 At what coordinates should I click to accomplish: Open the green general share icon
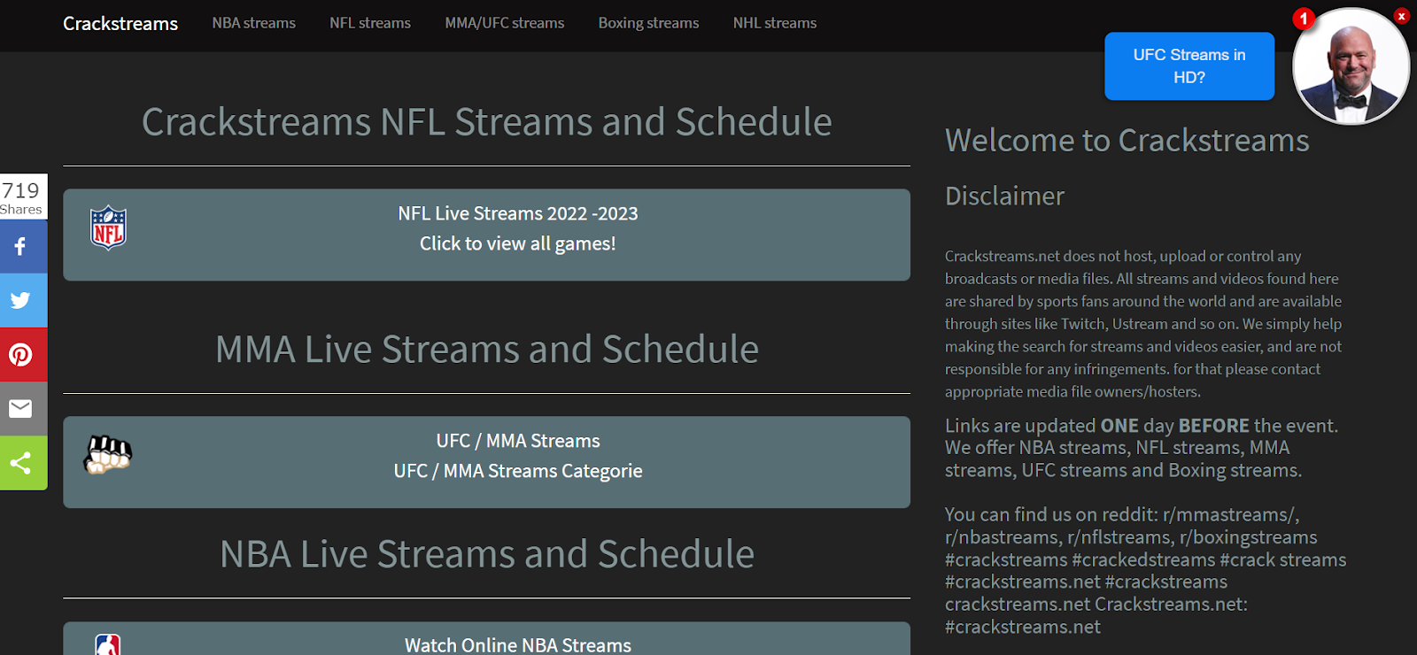pos(23,463)
